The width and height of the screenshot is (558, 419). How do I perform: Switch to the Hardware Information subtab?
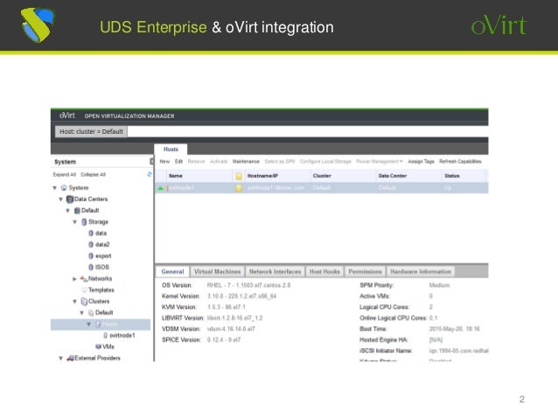421,272
